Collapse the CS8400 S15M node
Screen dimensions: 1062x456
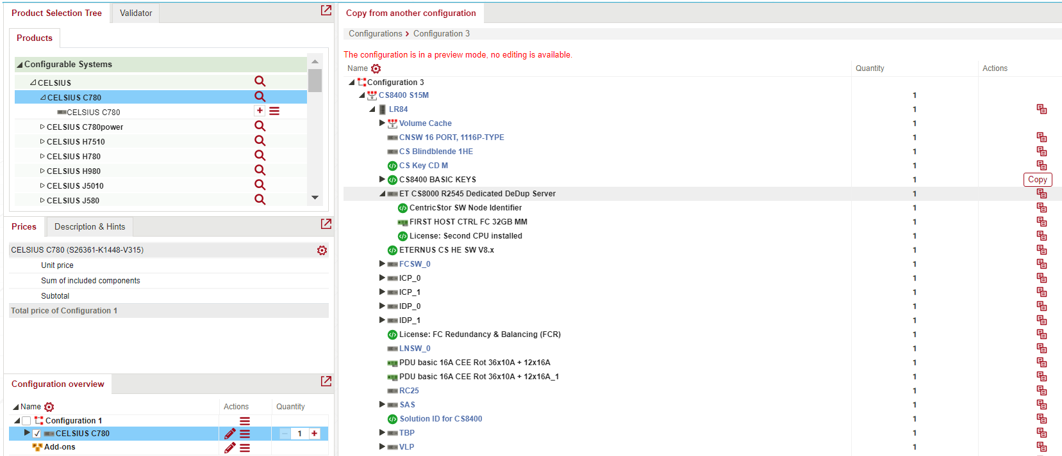click(x=362, y=95)
